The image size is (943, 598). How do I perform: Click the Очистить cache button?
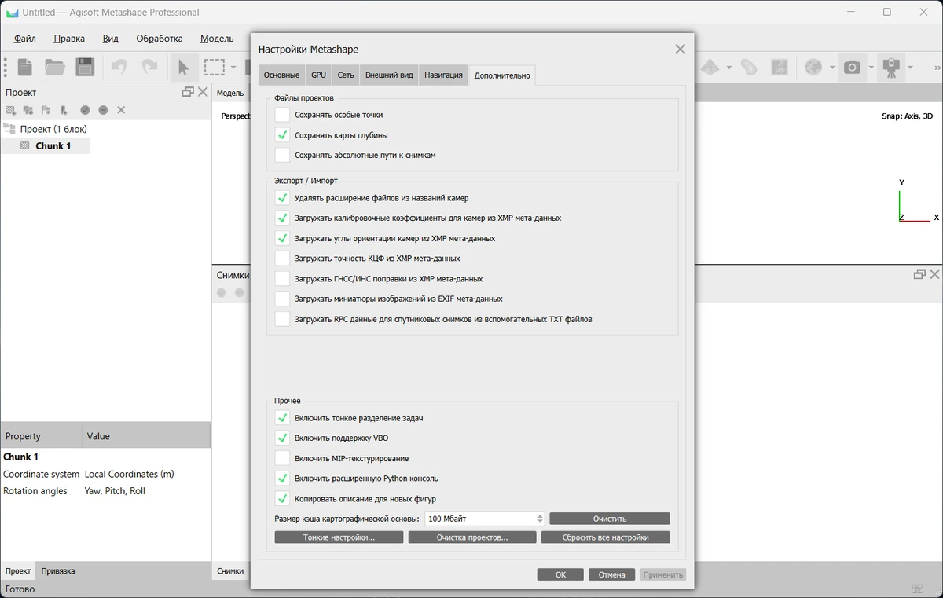(610, 519)
